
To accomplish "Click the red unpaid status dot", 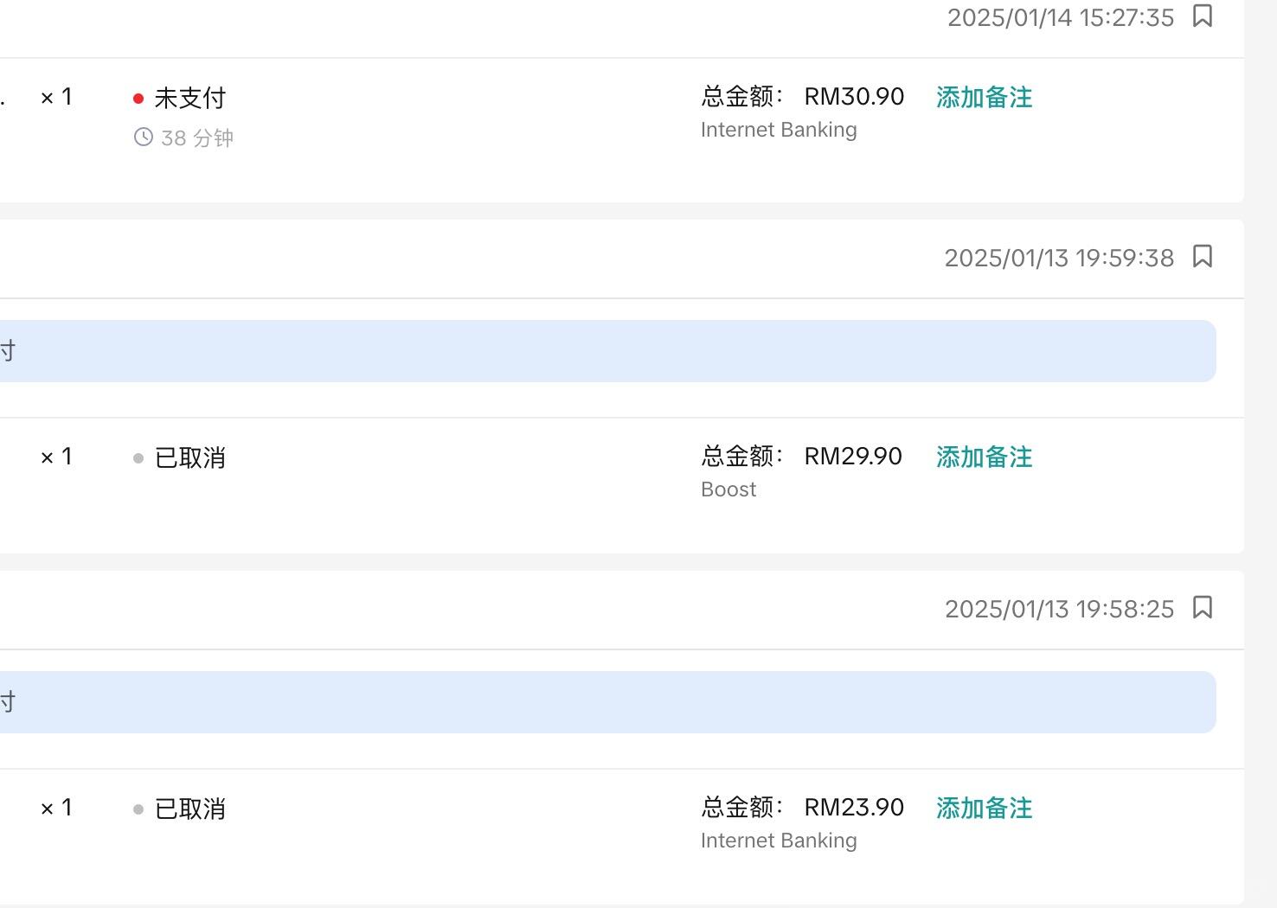I will click(138, 99).
